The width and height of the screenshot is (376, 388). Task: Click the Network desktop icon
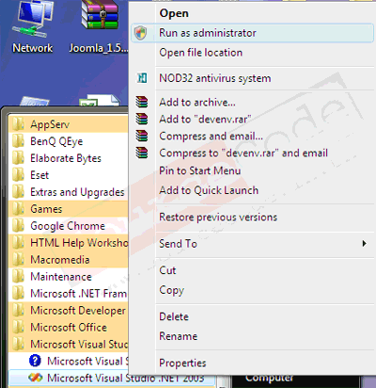(32, 26)
